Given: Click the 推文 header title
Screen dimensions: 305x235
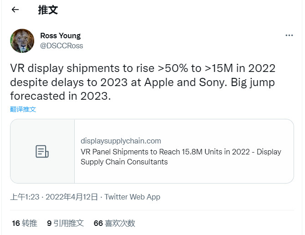Looking at the screenshot, I should [48, 10].
